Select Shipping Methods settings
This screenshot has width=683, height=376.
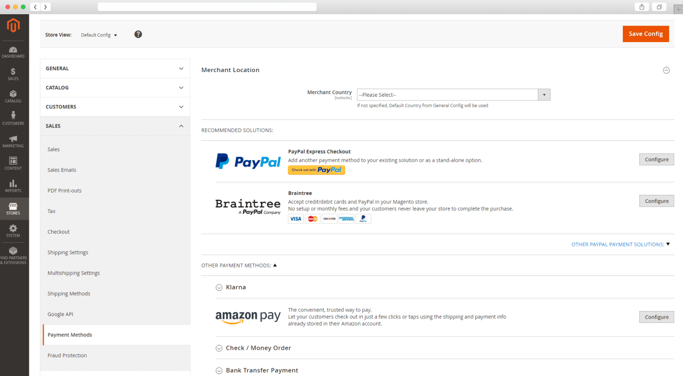coord(69,293)
